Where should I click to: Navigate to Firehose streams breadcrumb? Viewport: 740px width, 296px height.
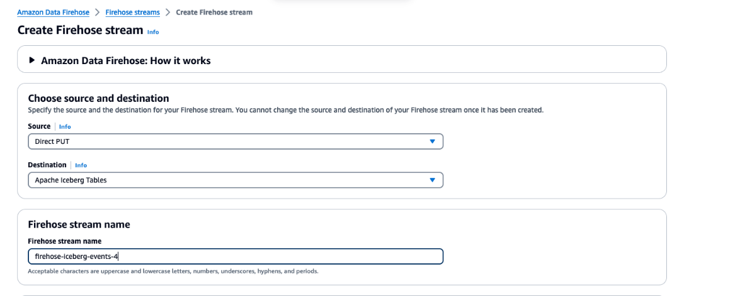132,13
